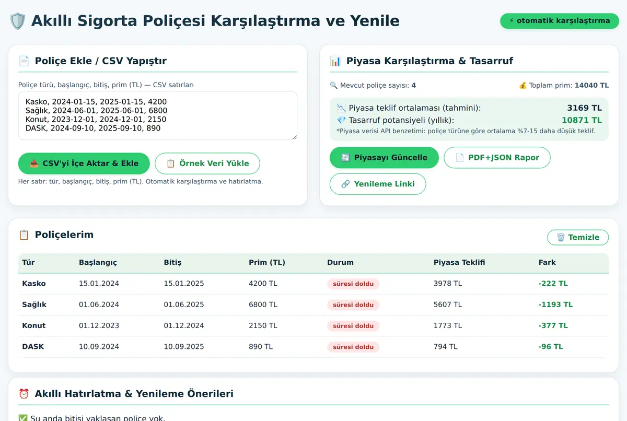Viewport: 627px width, 421px height.
Task: Click the süresi doldu badge in Sağlık row
Action: [x=353, y=305]
